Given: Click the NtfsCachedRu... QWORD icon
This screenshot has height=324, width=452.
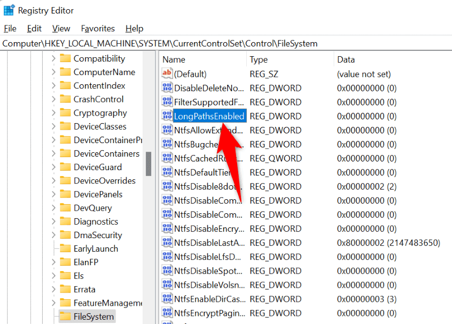Looking at the screenshot, I should (x=167, y=158).
